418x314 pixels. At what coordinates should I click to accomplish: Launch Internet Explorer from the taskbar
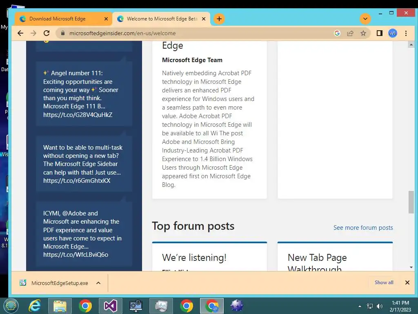coord(35,306)
